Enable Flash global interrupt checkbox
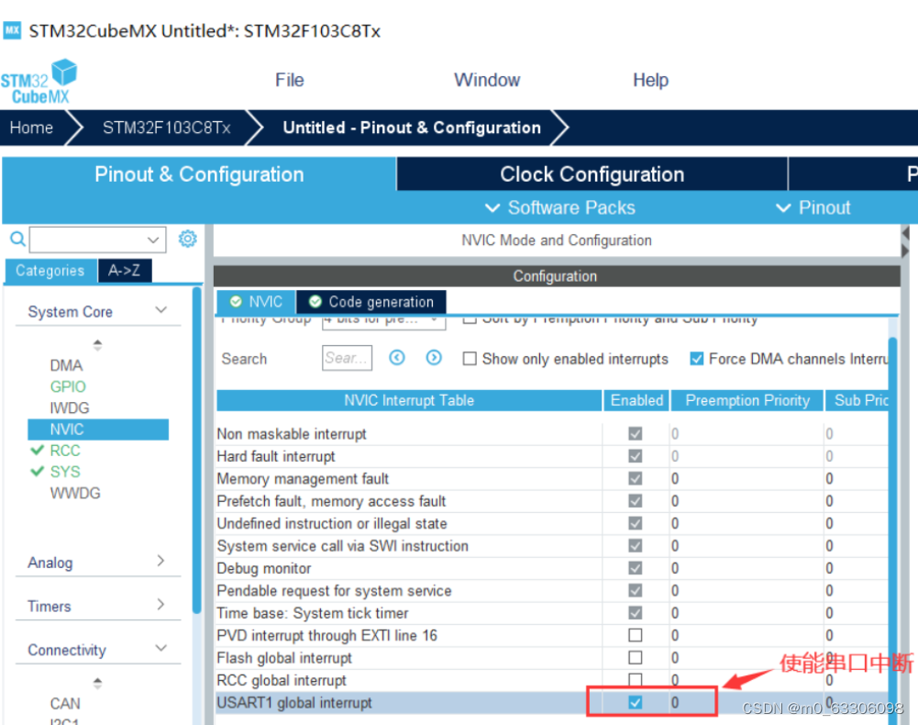918x725 pixels. click(x=636, y=658)
